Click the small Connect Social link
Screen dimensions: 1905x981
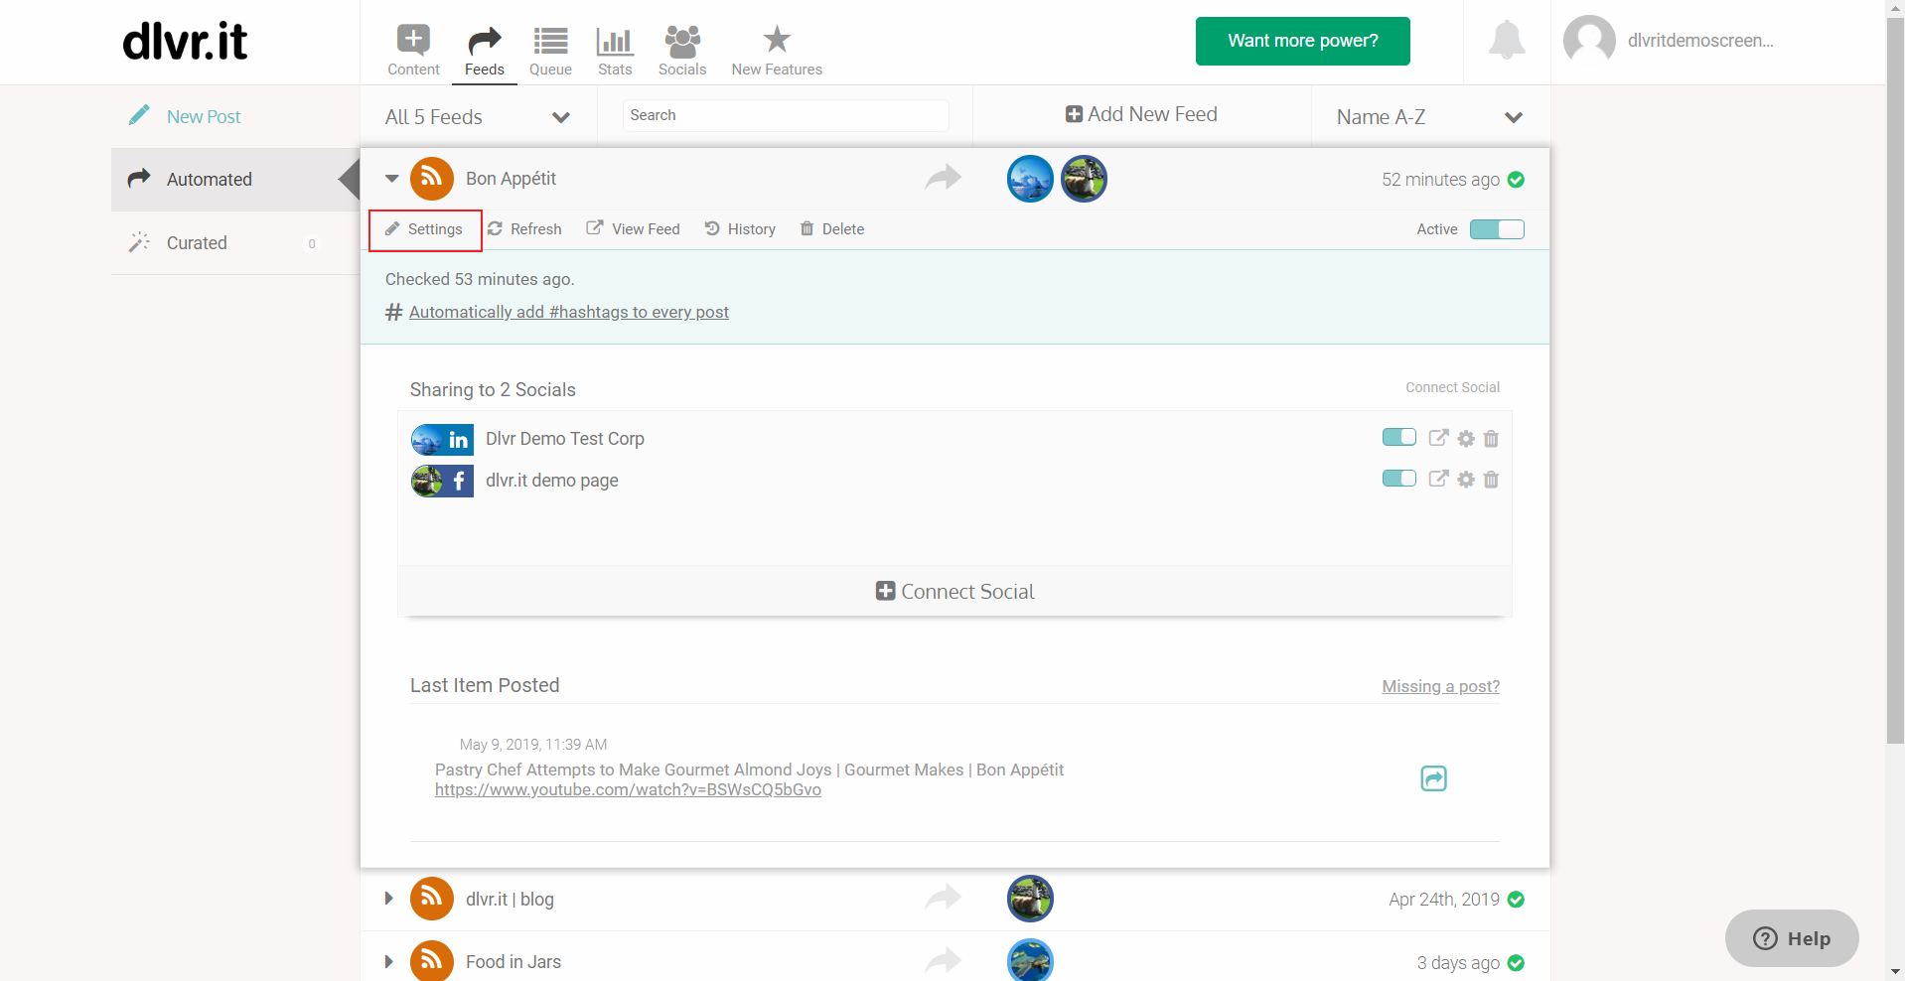click(x=1452, y=387)
